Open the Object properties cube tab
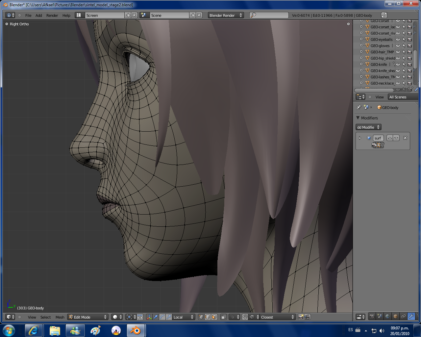The width and height of the screenshot is (421, 337). [x=395, y=317]
